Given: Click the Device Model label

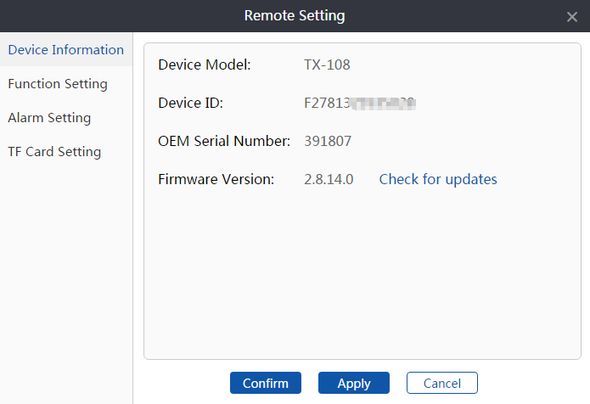Looking at the screenshot, I should click(x=204, y=65).
